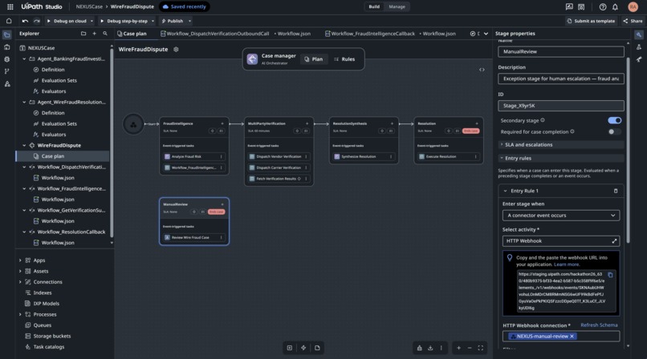This screenshot has height=359, width=647.
Task: Select the ManualReview stage card
Action: click(x=194, y=221)
